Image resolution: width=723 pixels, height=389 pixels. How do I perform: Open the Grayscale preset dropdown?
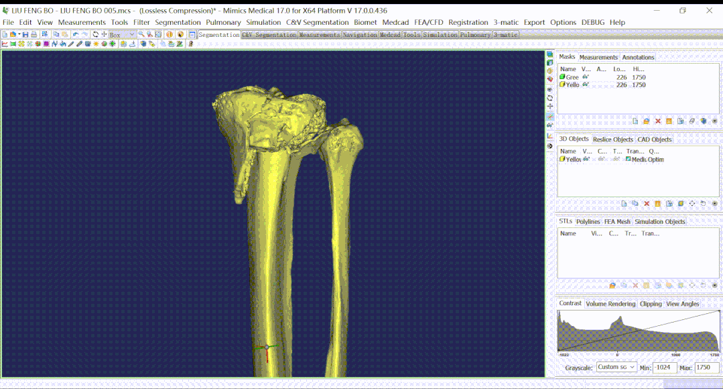(x=616, y=368)
